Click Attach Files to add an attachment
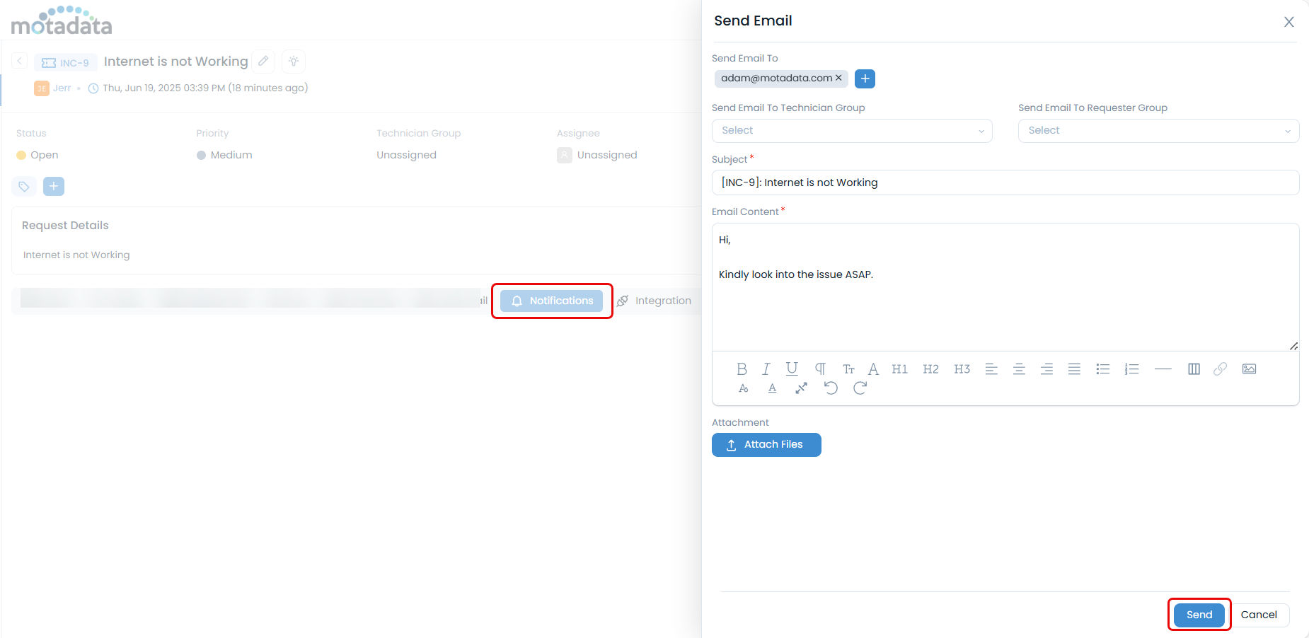1309x638 pixels. coord(766,444)
